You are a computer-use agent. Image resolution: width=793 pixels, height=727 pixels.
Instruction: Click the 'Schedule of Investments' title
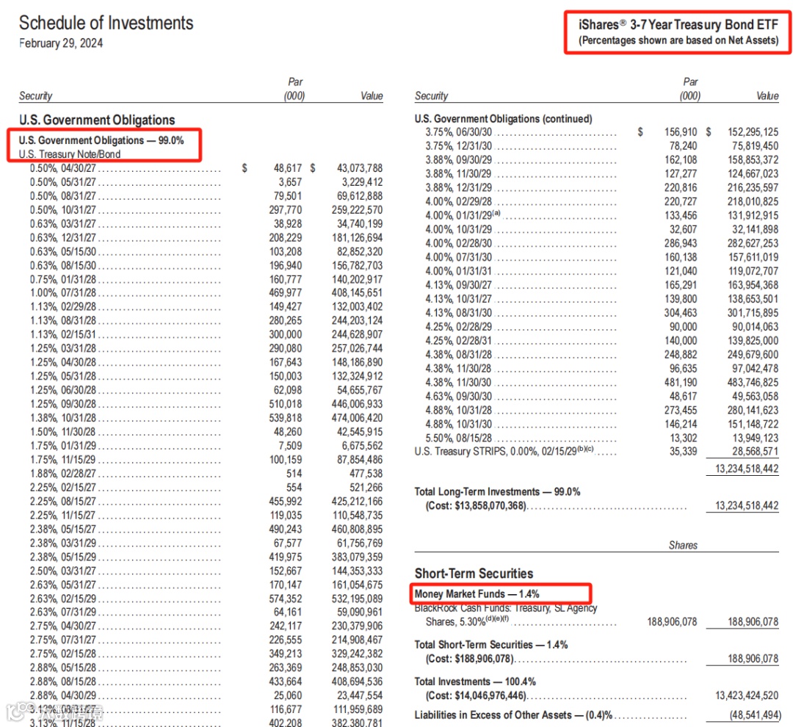[106, 23]
